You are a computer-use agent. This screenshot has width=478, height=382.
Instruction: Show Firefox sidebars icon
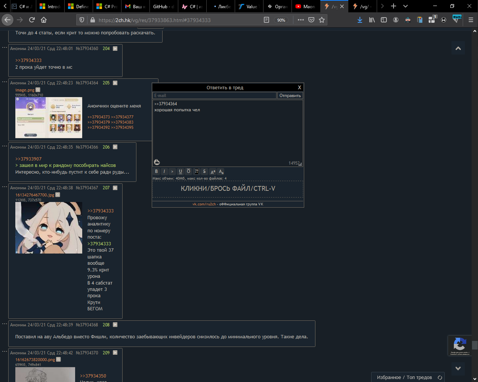click(384, 20)
